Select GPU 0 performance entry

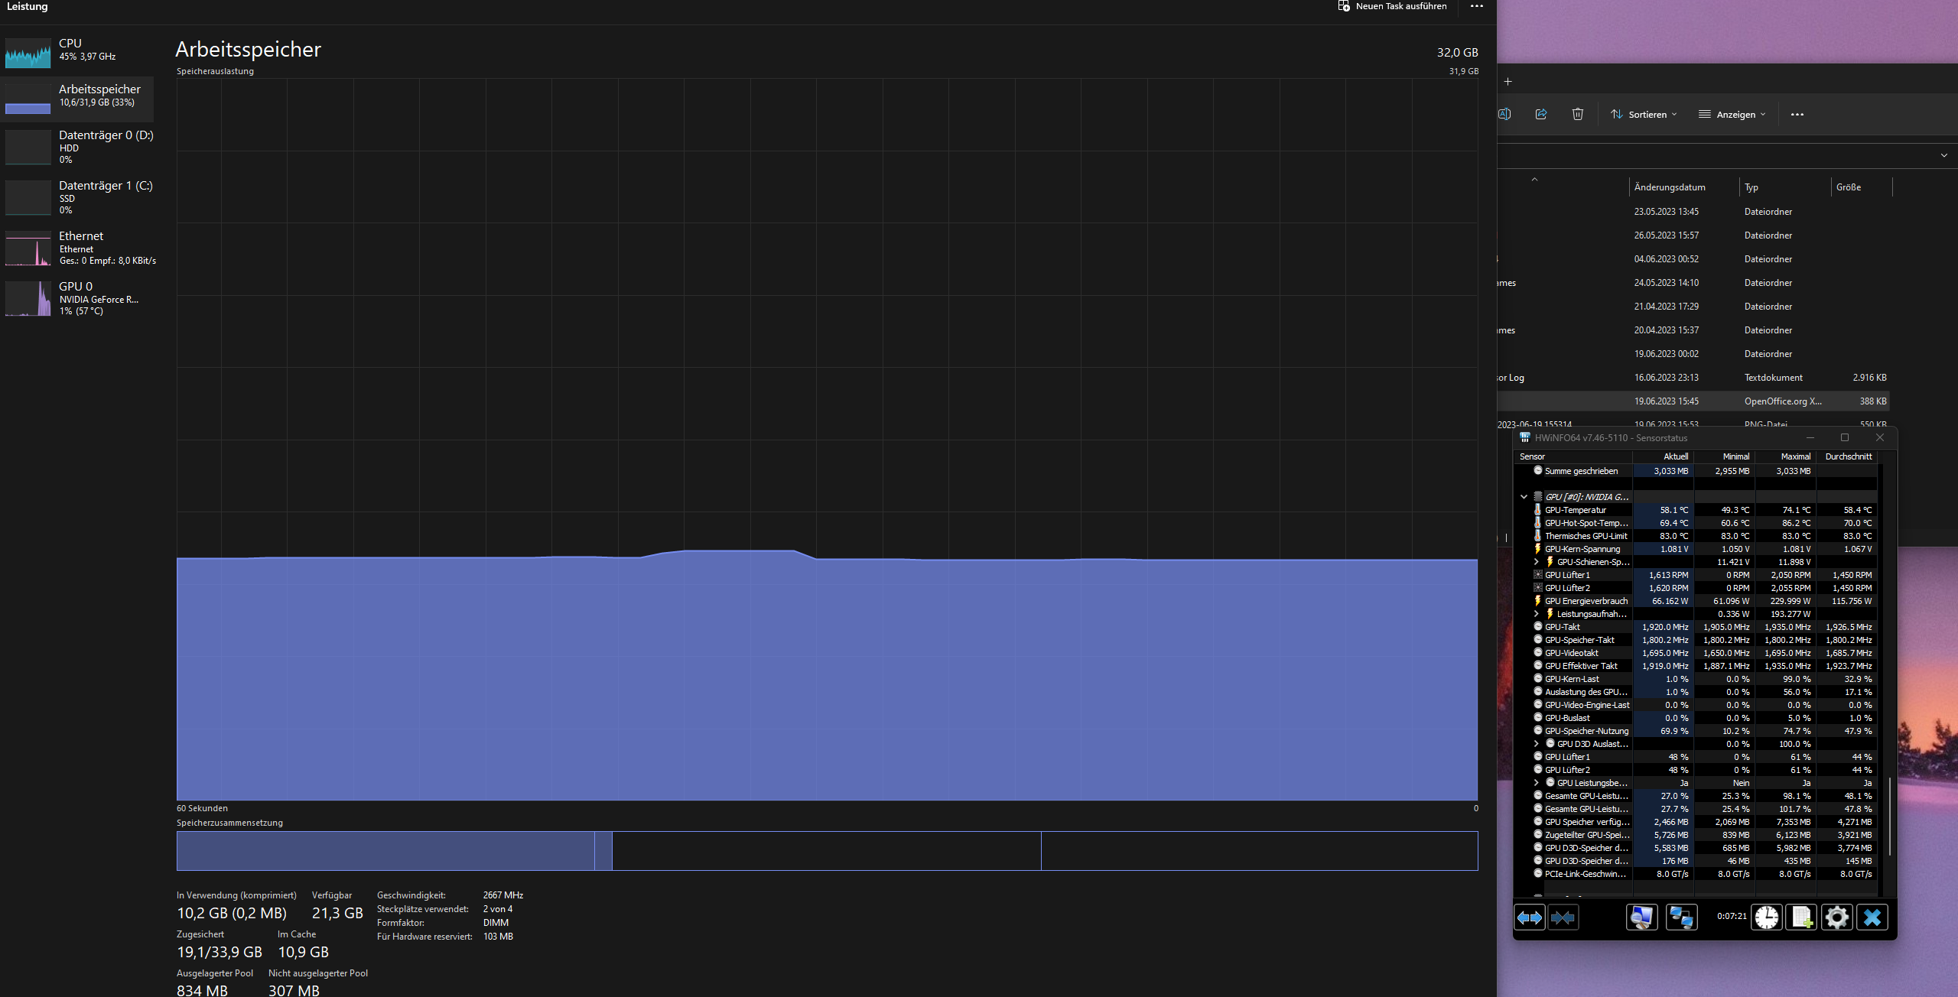click(x=76, y=297)
